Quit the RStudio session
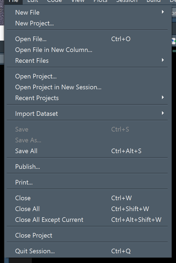Image resolution: width=176 pixels, height=263 pixels. pos(35,251)
